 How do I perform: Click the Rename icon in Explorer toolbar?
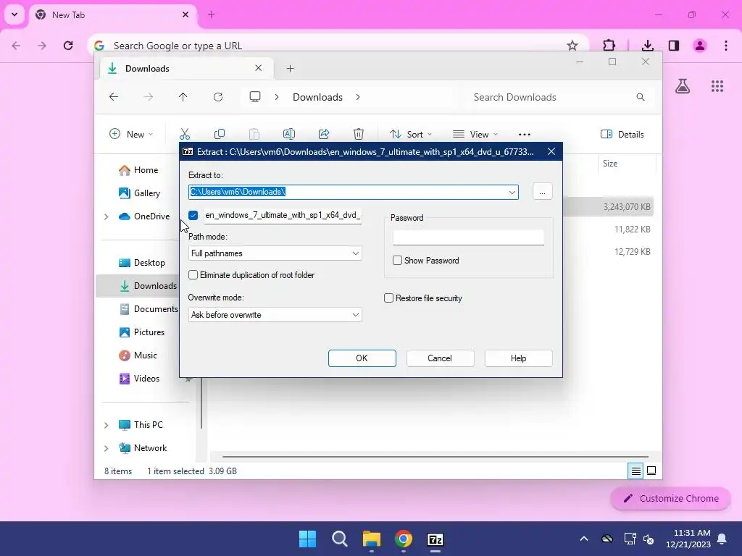(288, 134)
